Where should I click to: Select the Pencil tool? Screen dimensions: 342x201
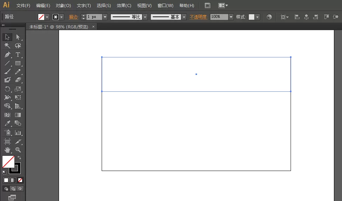18,71
